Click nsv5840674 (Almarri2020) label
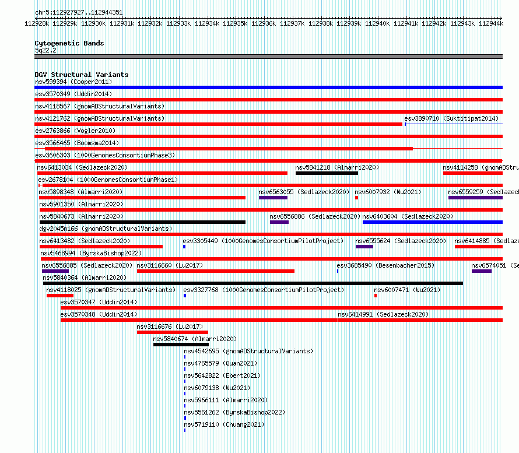This screenshot has width=519, height=453. [195, 339]
